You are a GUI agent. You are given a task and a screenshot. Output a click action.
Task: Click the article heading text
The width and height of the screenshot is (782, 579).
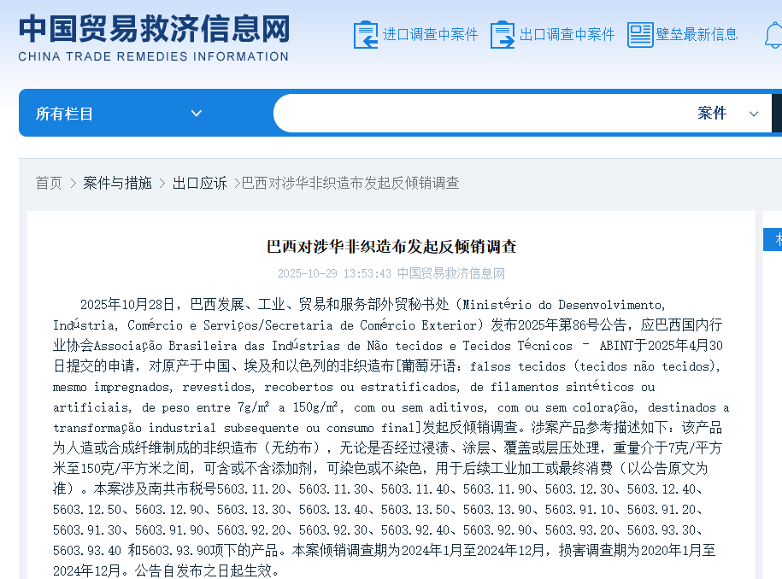tap(391, 247)
